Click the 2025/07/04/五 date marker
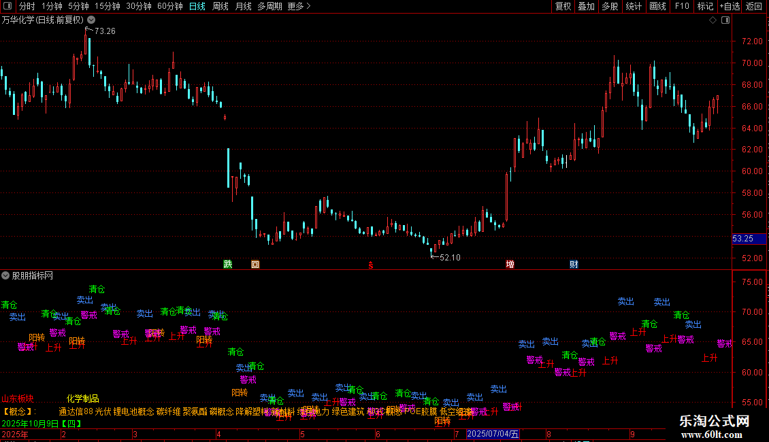This screenshot has height=442, width=769. [x=493, y=434]
